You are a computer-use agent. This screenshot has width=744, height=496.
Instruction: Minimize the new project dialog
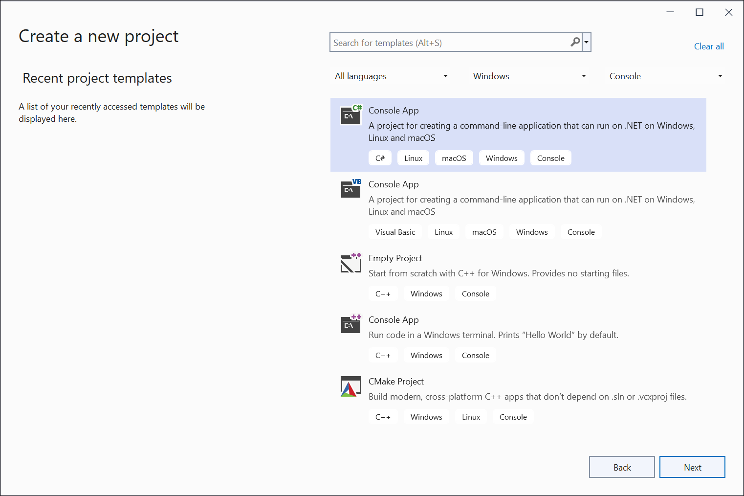tap(670, 12)
